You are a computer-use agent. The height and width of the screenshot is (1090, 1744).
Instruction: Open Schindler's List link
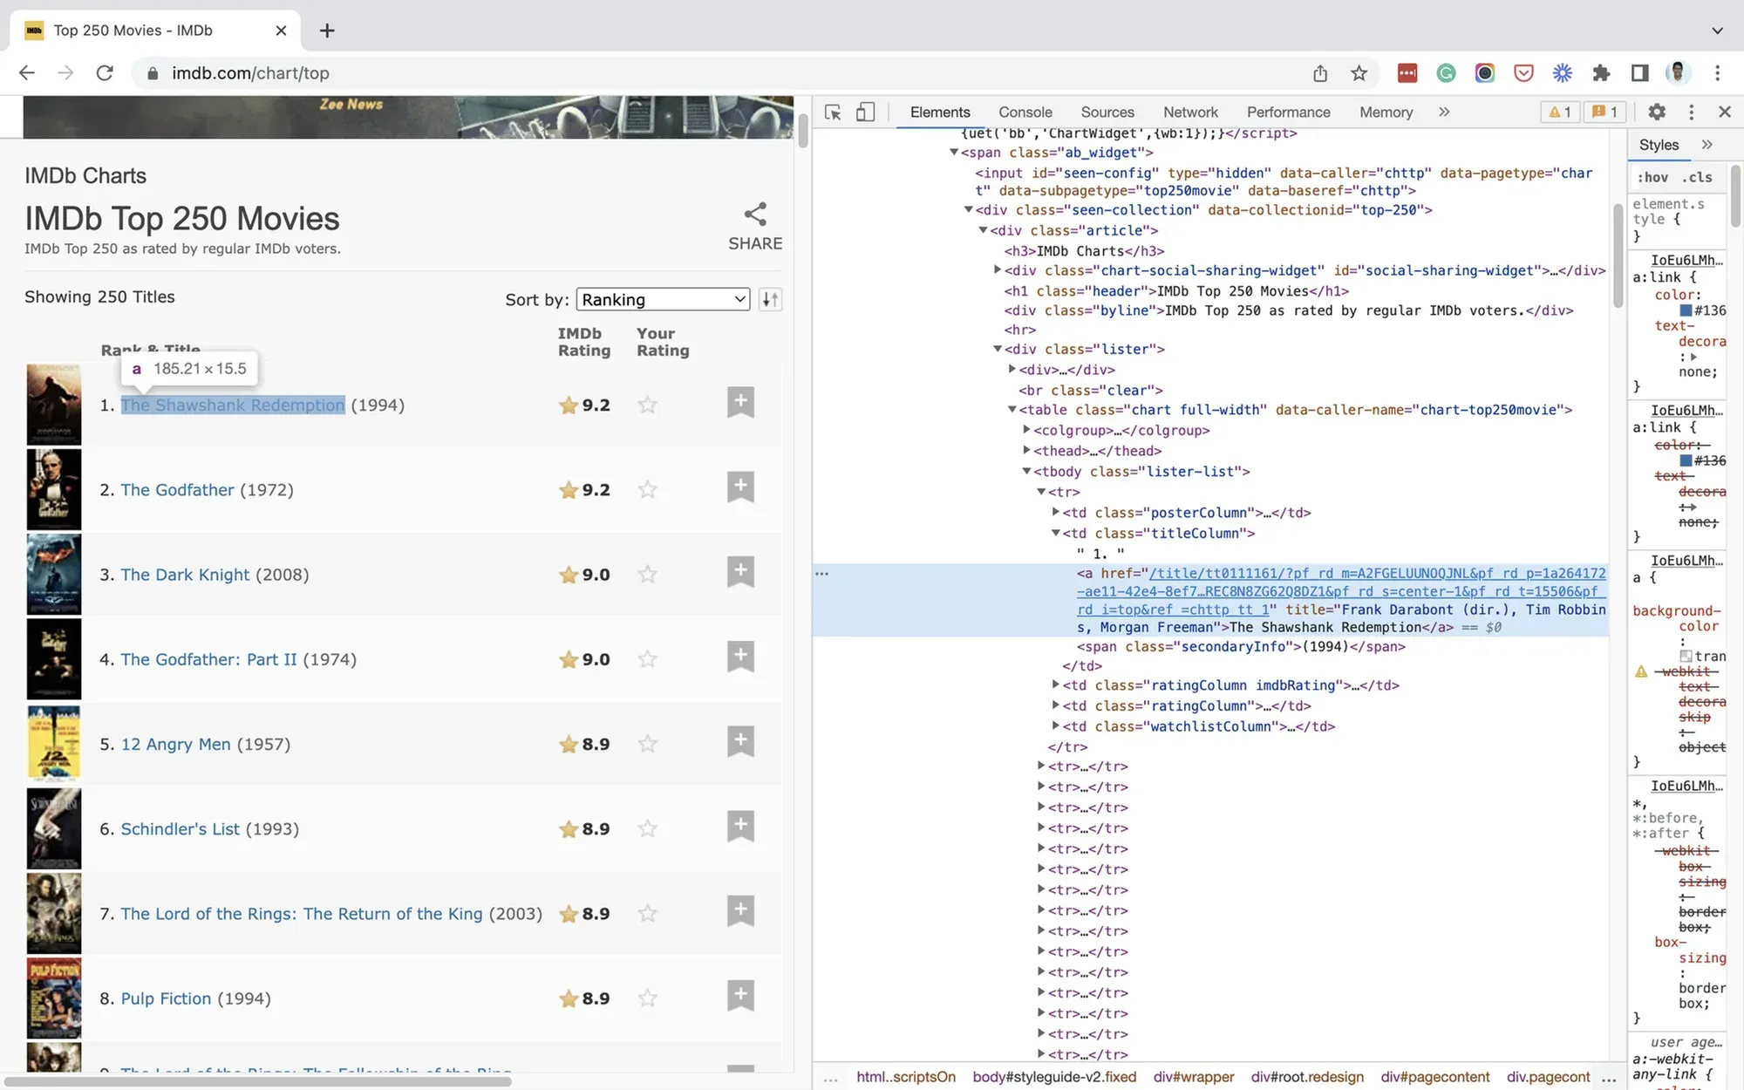(180, 829)
